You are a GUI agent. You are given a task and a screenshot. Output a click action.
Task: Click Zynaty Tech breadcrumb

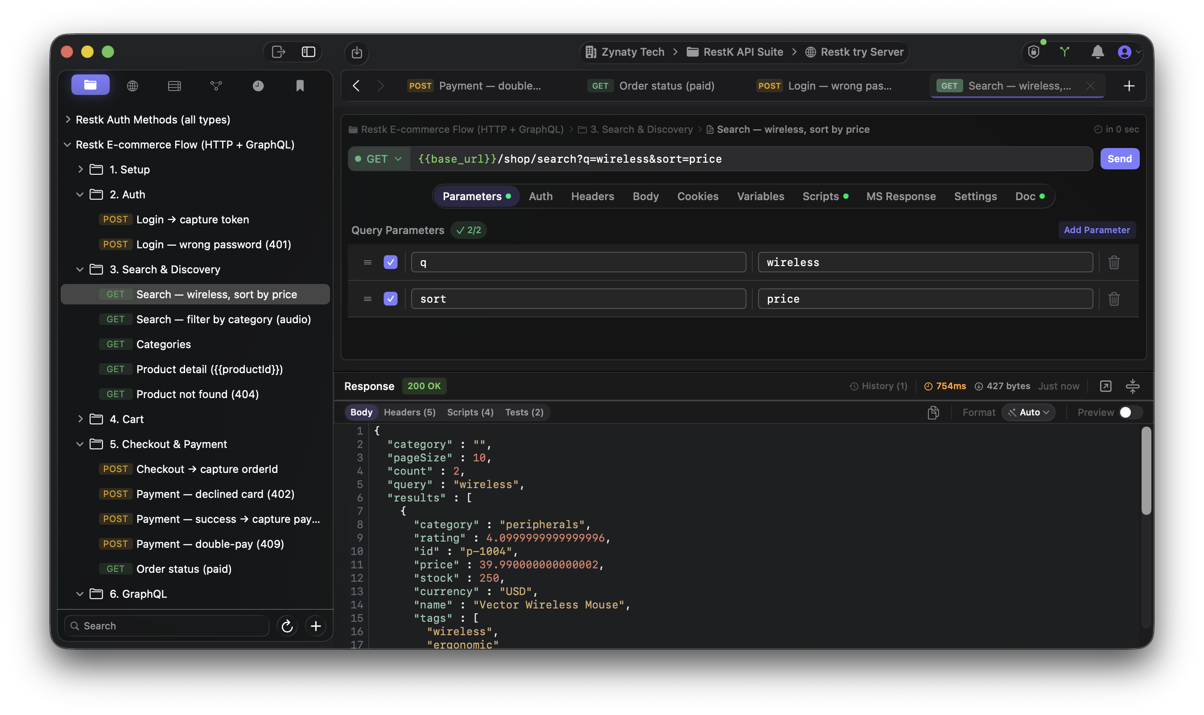pyautogui.click(x=625, y=52)
